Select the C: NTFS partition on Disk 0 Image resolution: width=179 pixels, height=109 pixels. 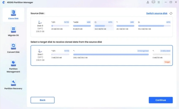[104, 26]
